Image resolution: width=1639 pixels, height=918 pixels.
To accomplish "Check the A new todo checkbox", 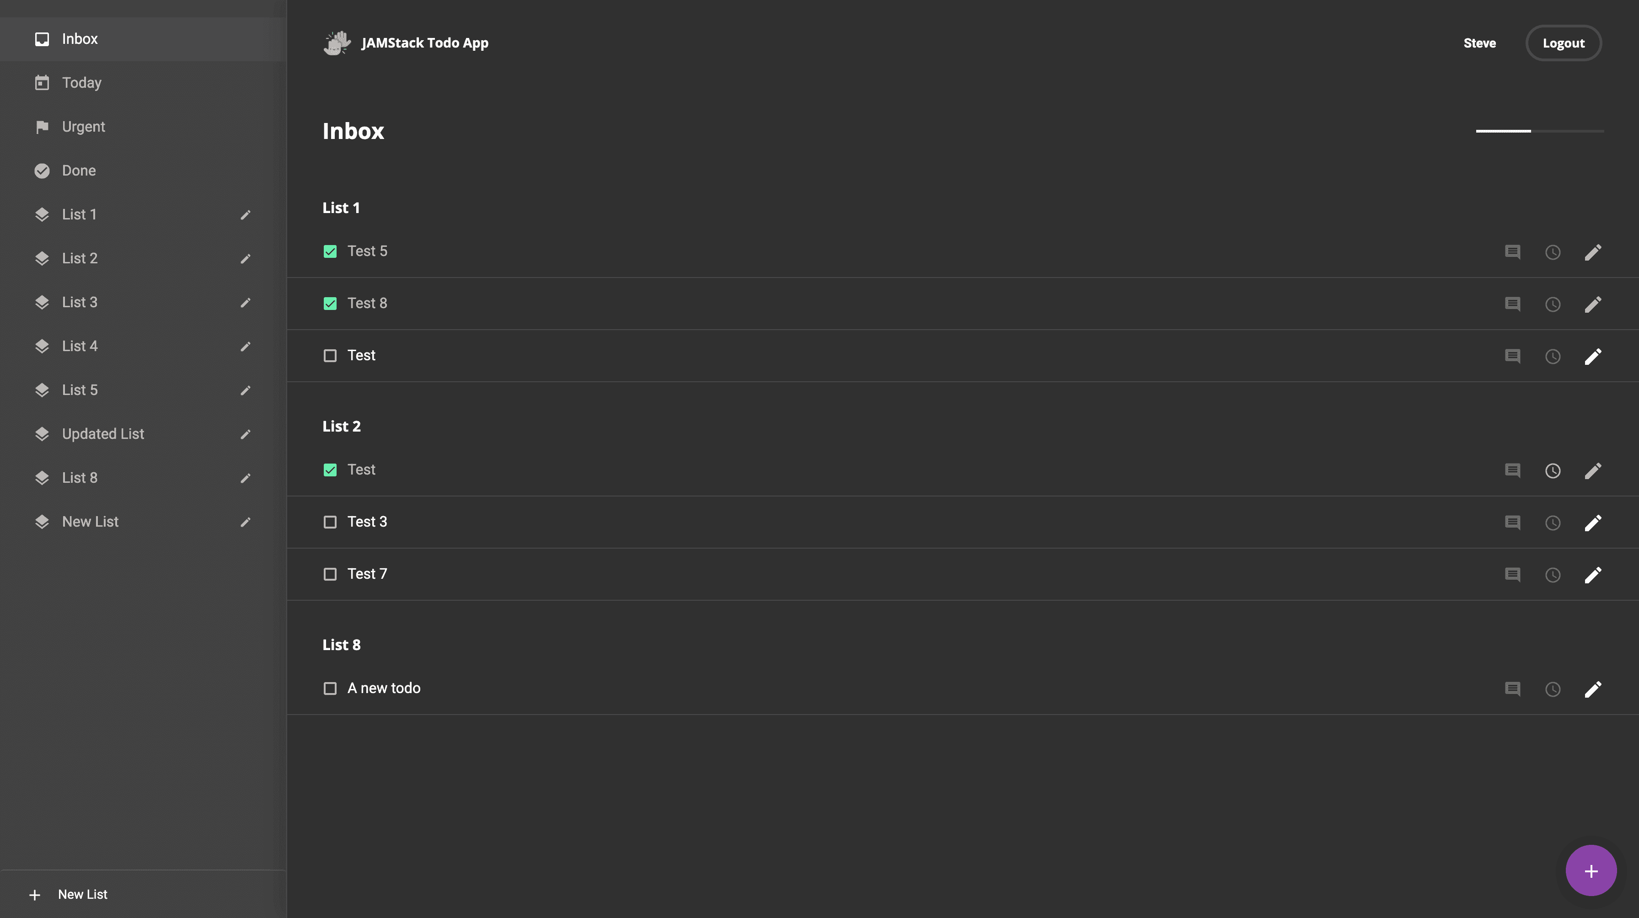I will click(x=330, y=688).
